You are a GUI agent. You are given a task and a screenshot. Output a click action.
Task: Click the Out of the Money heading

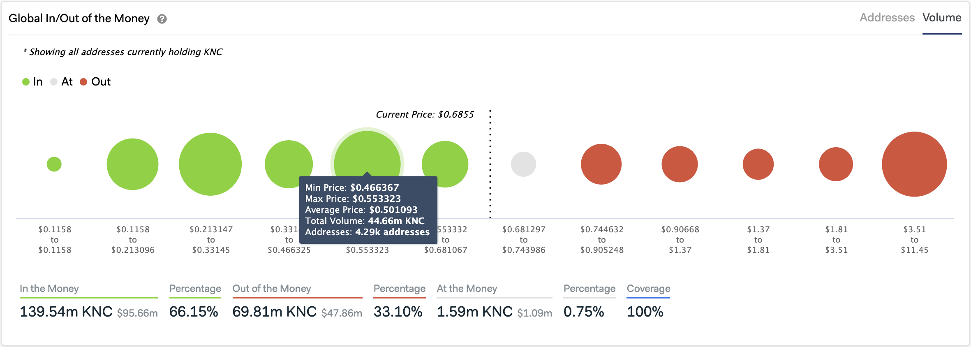click(272, 289)
